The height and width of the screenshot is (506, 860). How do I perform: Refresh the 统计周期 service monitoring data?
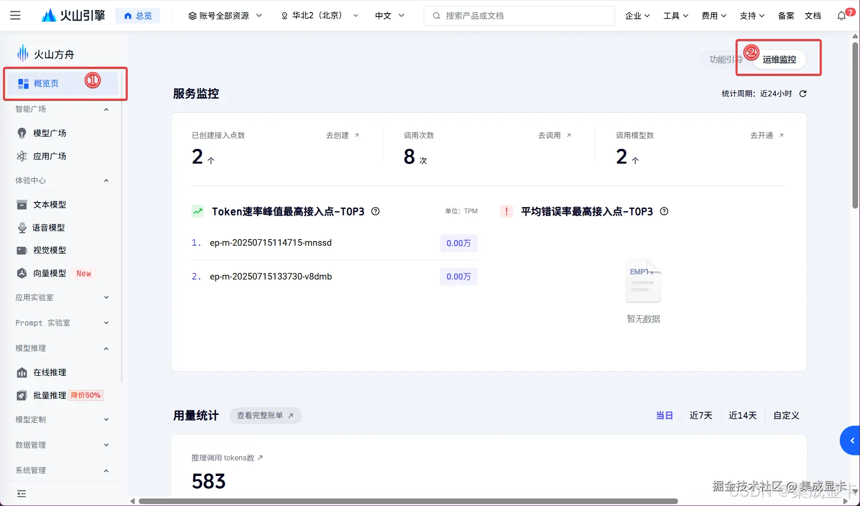803,93
